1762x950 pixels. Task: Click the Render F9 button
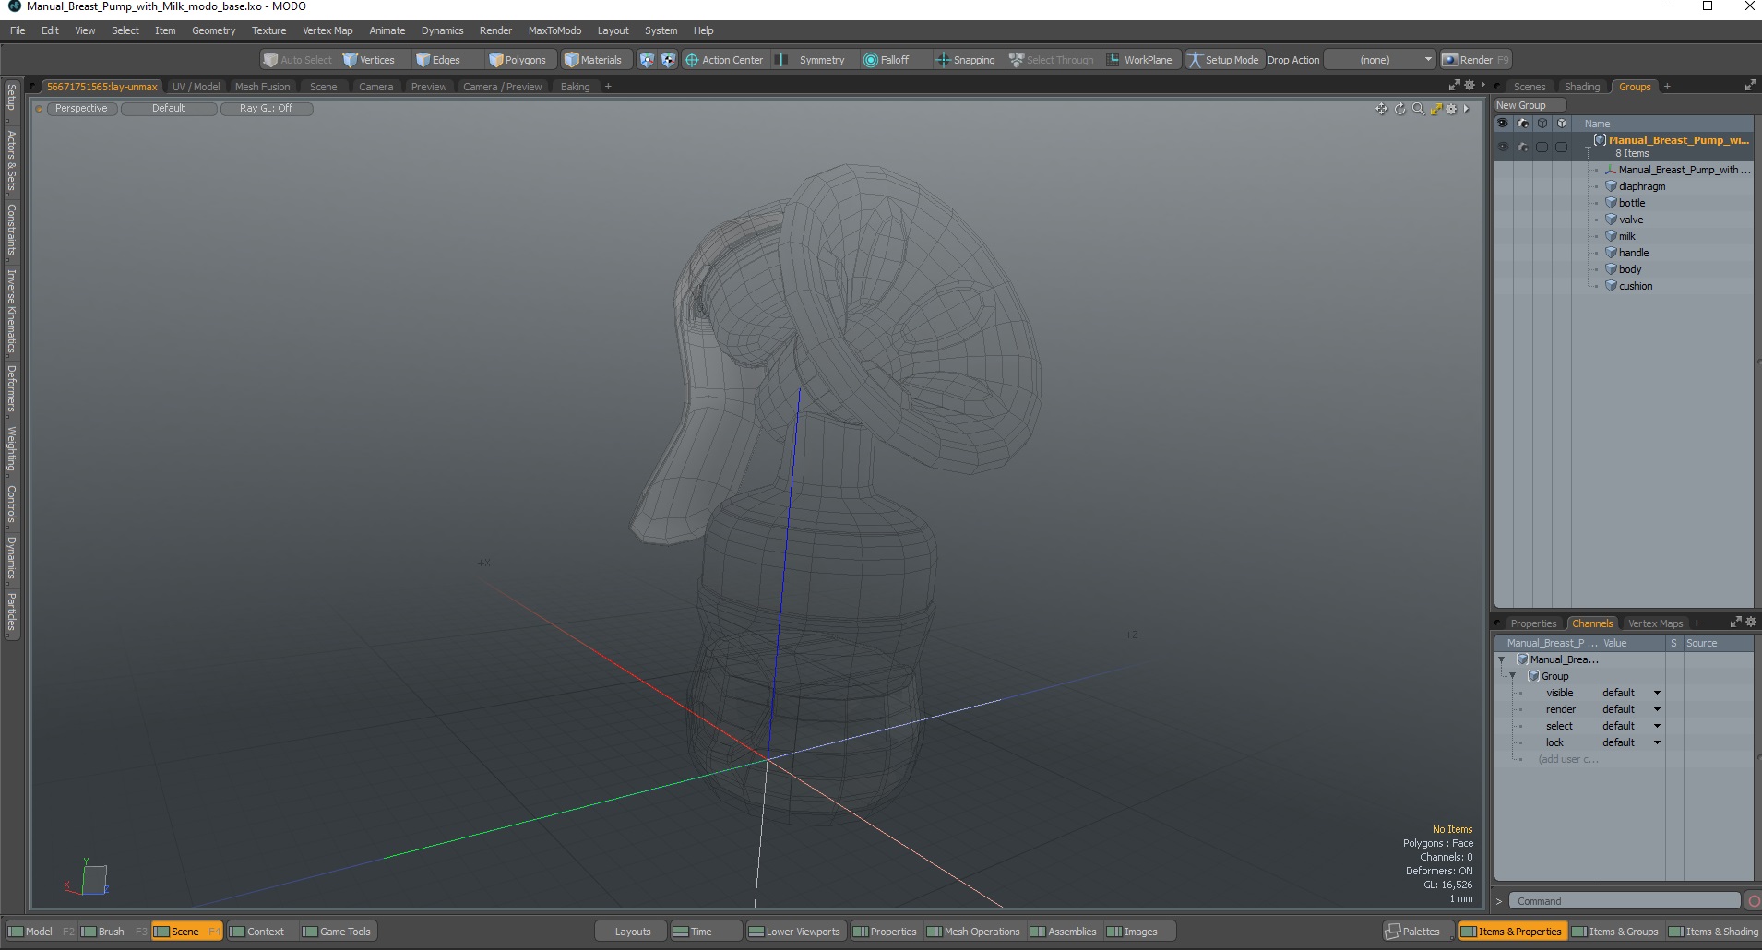tap(1476, 60)
